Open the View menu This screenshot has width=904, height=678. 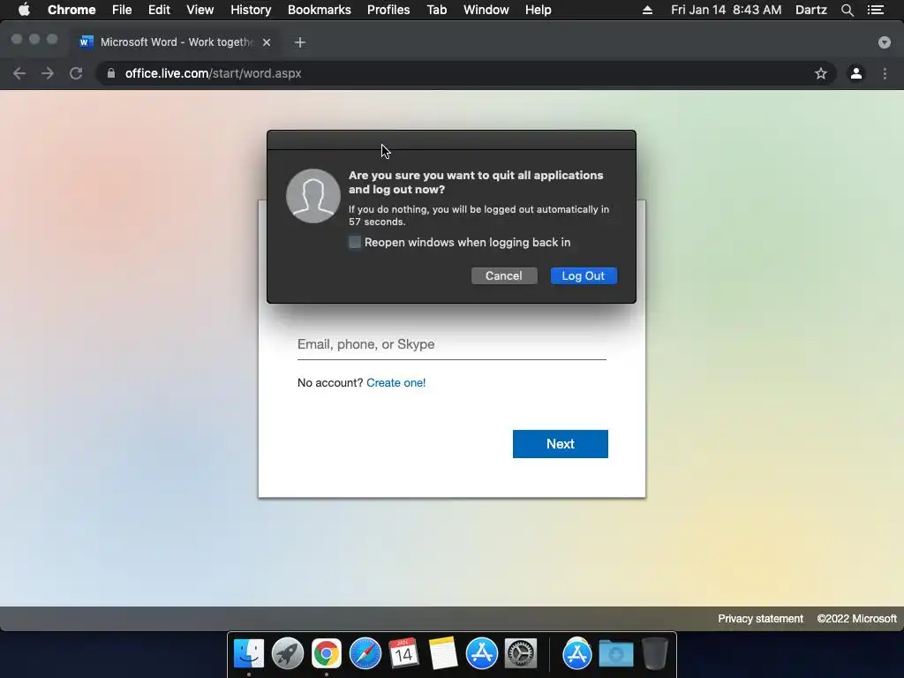click(200, 10)
